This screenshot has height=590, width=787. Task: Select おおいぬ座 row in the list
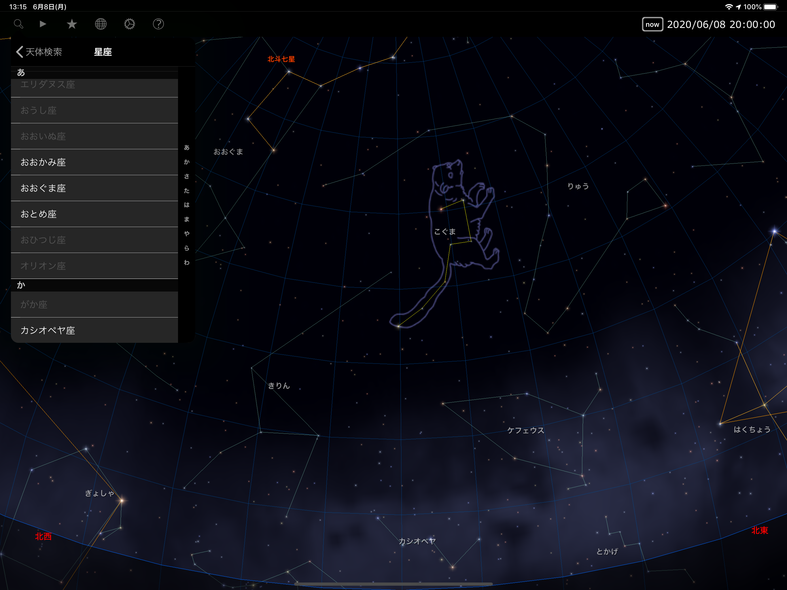coord(94,136)
